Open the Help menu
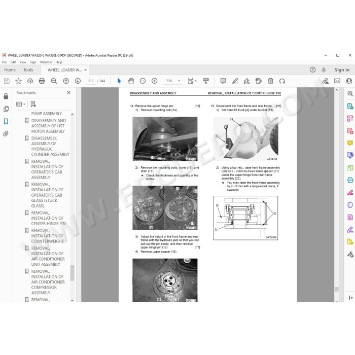355x355 pixels. click(x=59, y=62)
